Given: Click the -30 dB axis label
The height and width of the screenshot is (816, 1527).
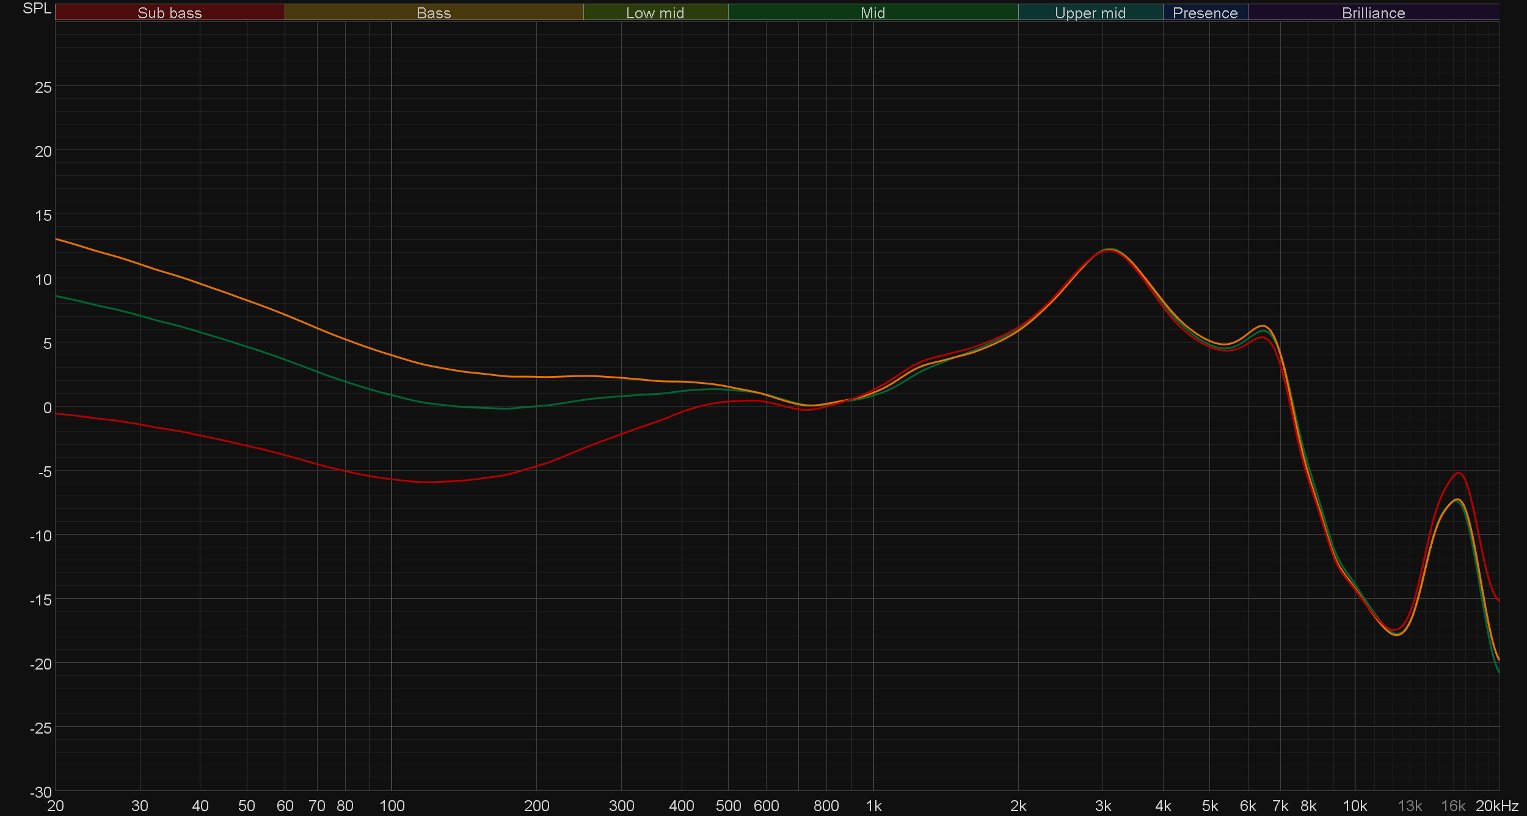Looking at the screenshot, I should [x=40, y=792].
